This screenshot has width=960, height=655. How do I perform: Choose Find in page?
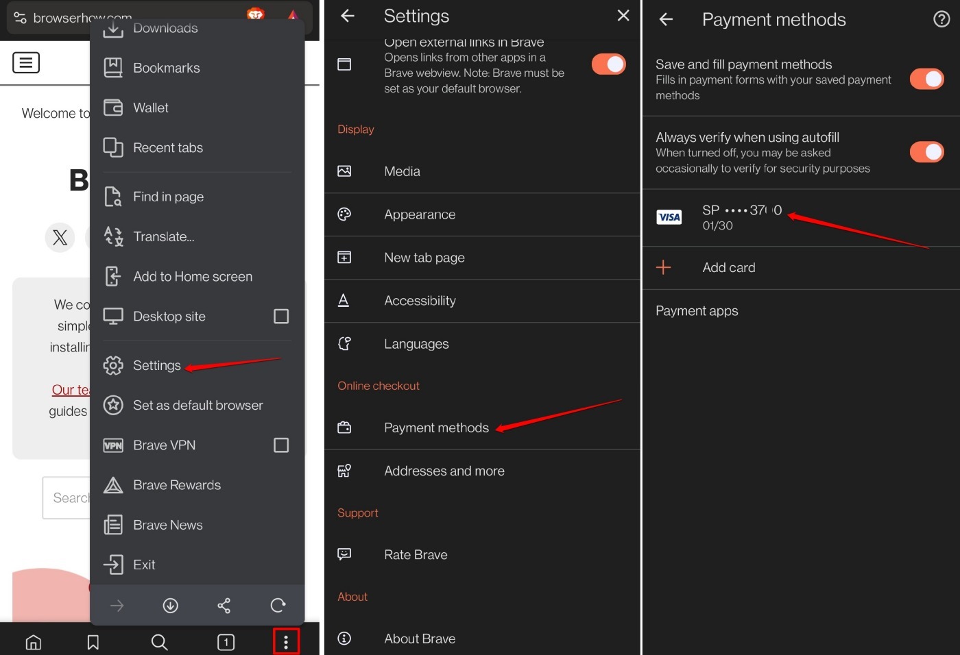[197, 197]
